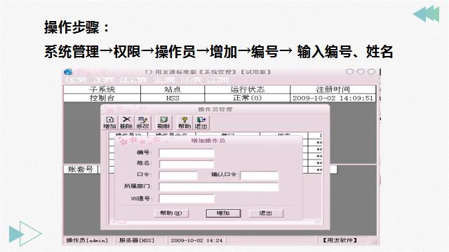Click the 帮助(H) button in the 增加操作员 dialog
The image size is (449, 252).
coord(171,213)
